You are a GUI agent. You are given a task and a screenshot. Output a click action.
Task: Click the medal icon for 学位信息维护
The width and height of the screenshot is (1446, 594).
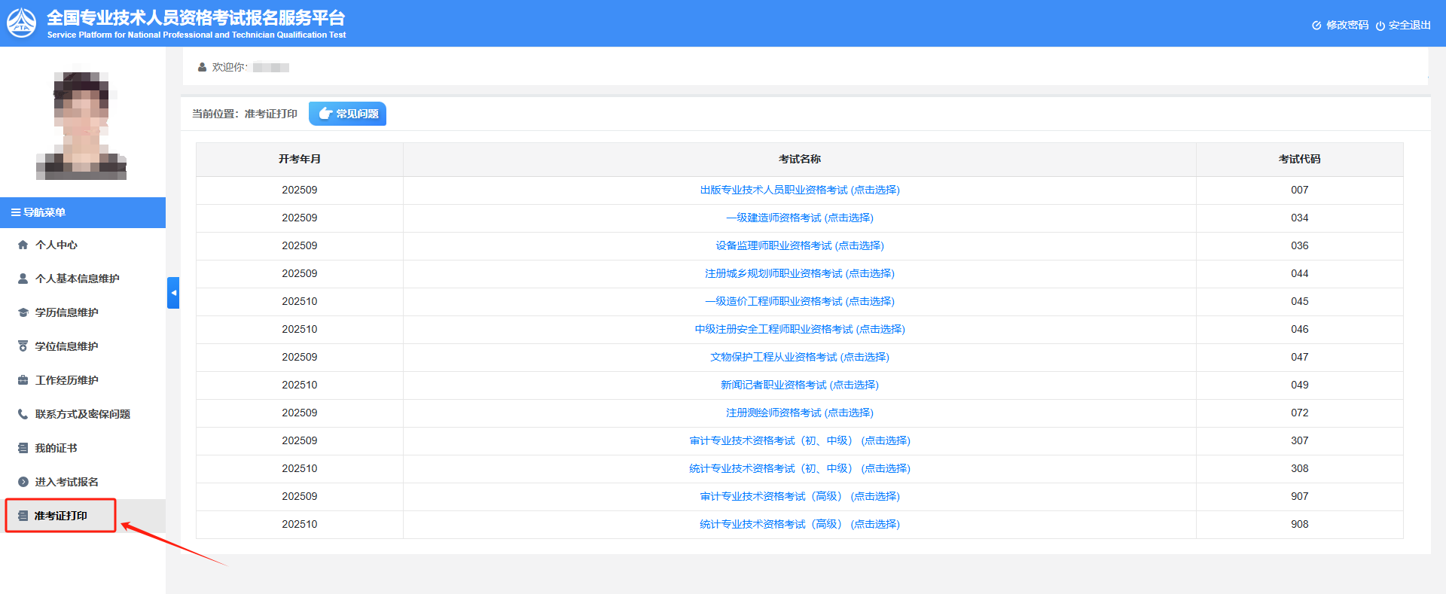click(x=23, y=346)
